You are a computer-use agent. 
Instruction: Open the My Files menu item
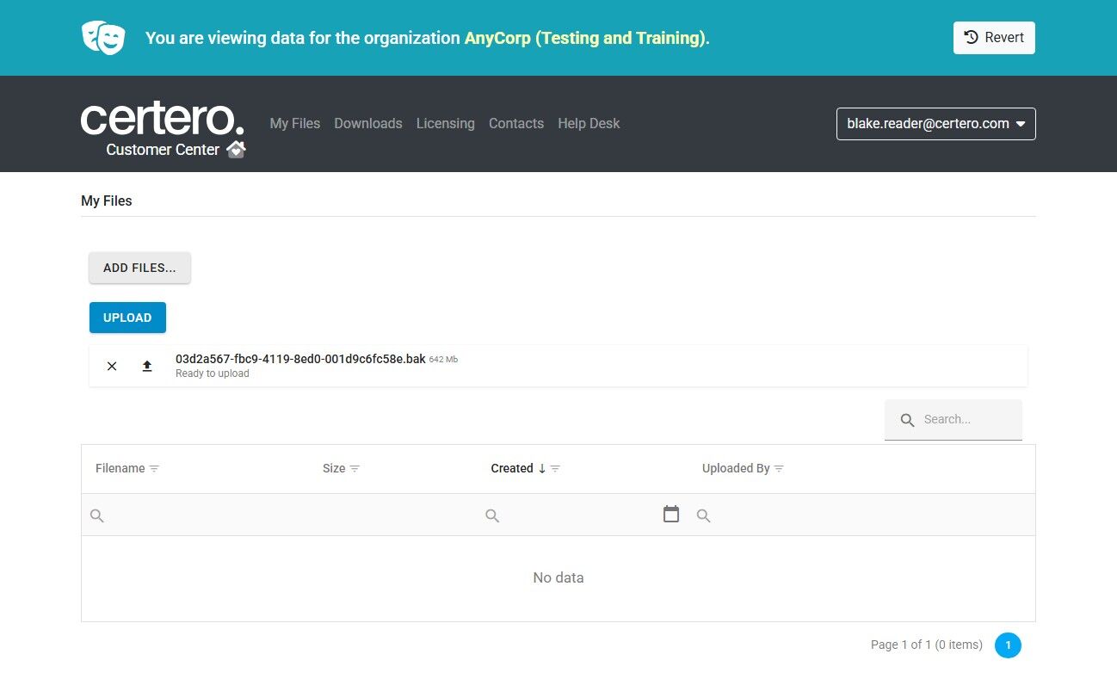295,124
